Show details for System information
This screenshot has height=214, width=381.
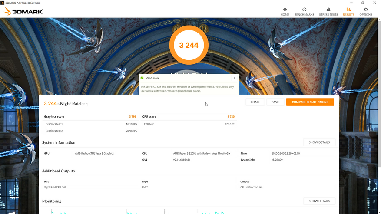(x=319, y=142)
